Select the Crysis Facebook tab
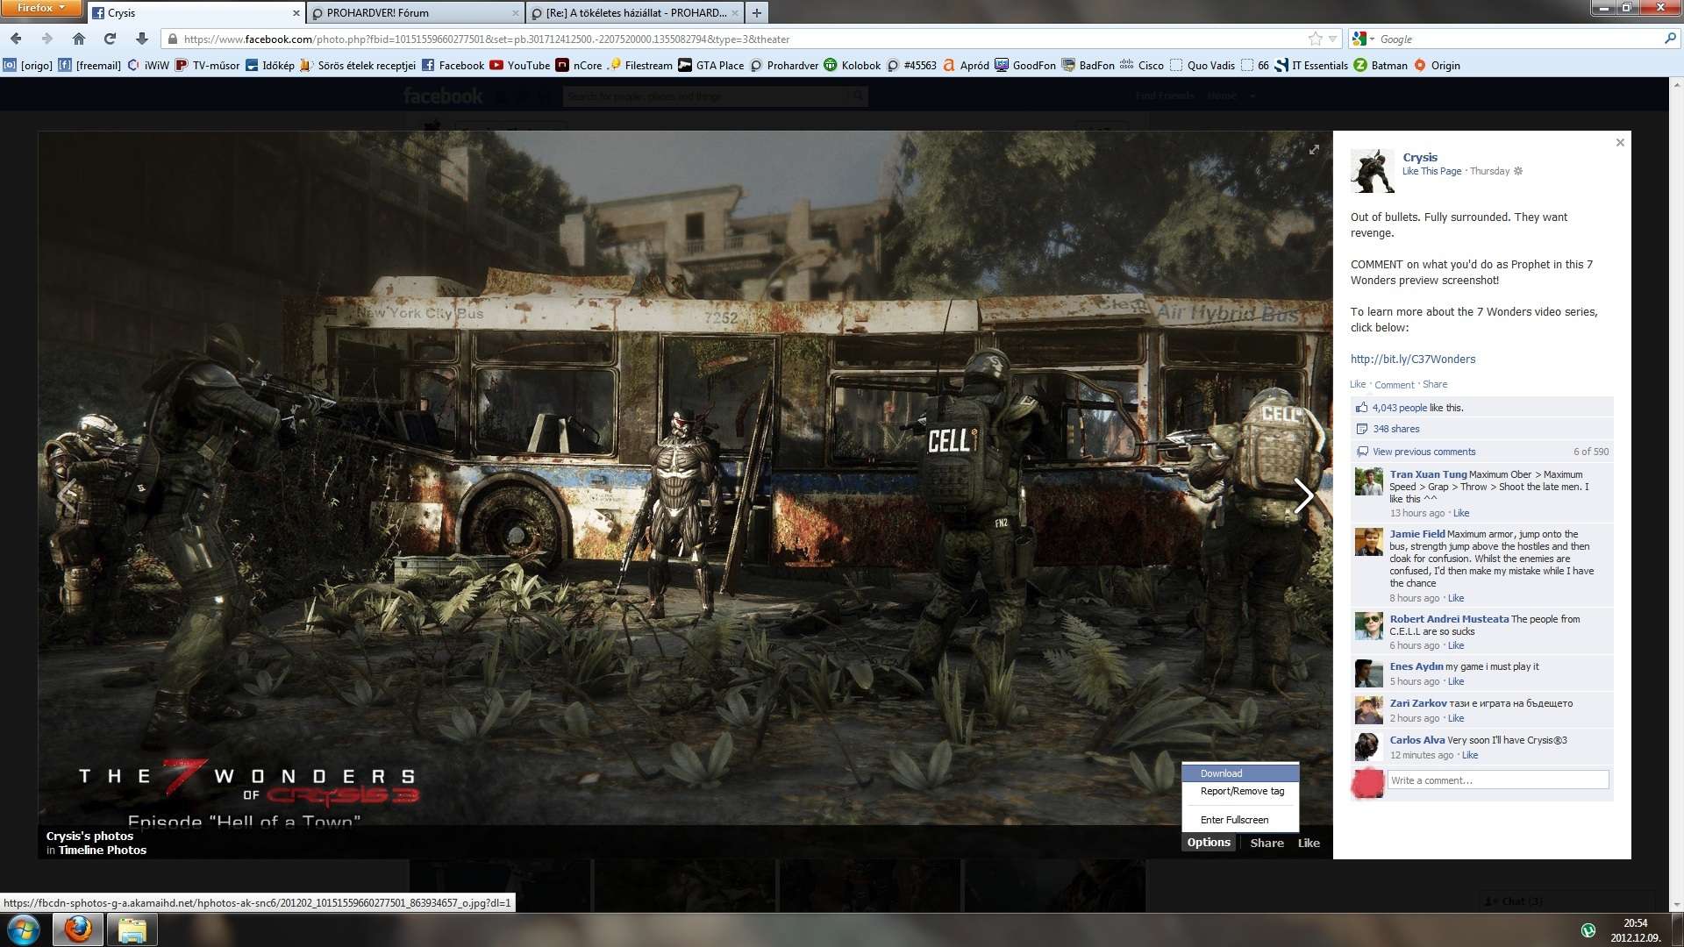Image resolution: width=1684 pixels, height=947 pixels. tap(197, 13)
